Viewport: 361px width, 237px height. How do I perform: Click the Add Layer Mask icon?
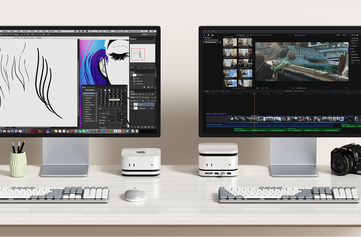point(138,127)
